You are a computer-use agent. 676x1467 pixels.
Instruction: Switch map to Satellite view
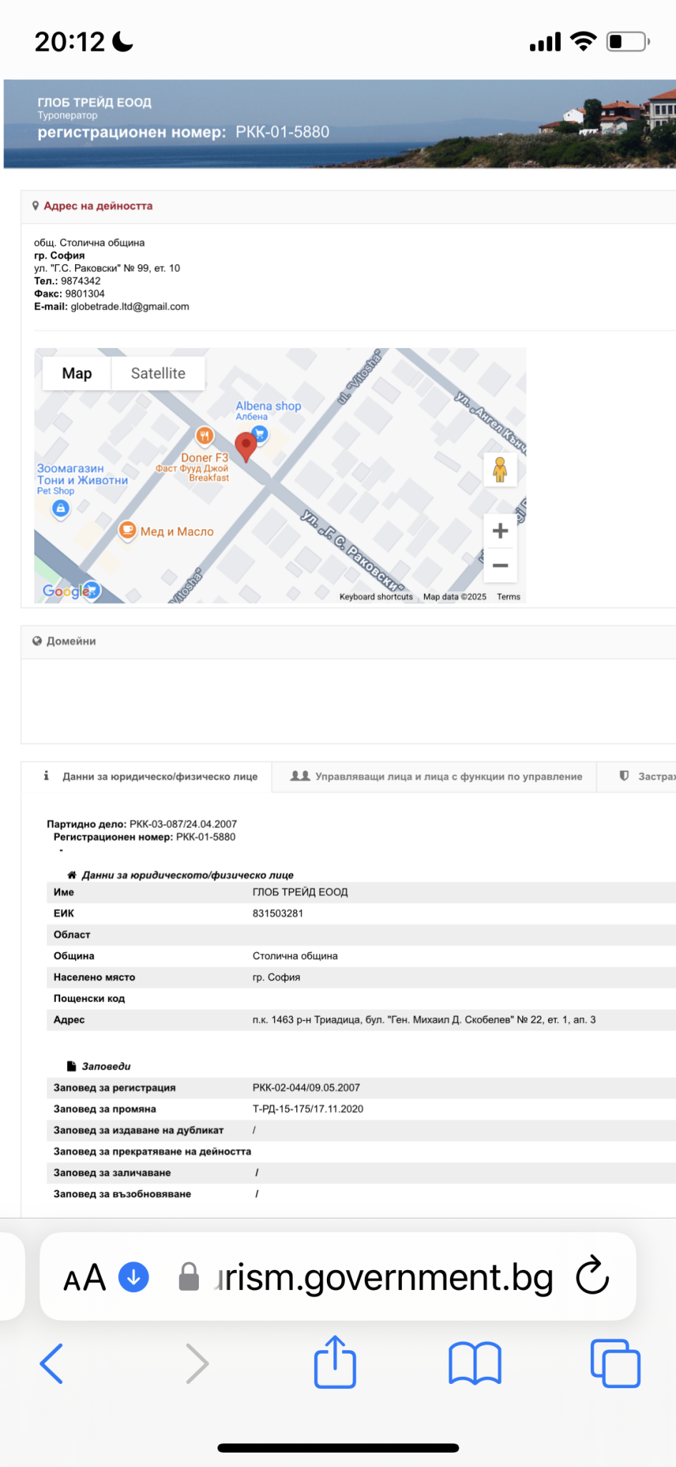[x=158, y=373]
